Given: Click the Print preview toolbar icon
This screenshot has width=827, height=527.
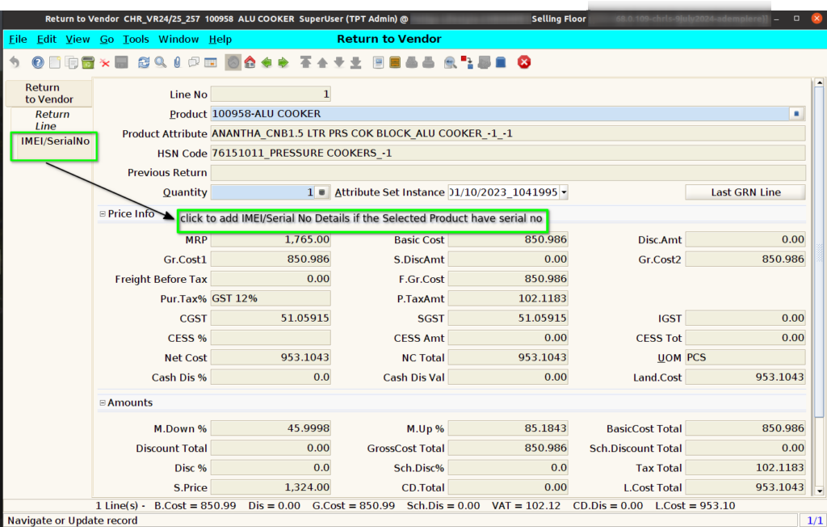Looking at the screenshot, I should tap(411, 62).
